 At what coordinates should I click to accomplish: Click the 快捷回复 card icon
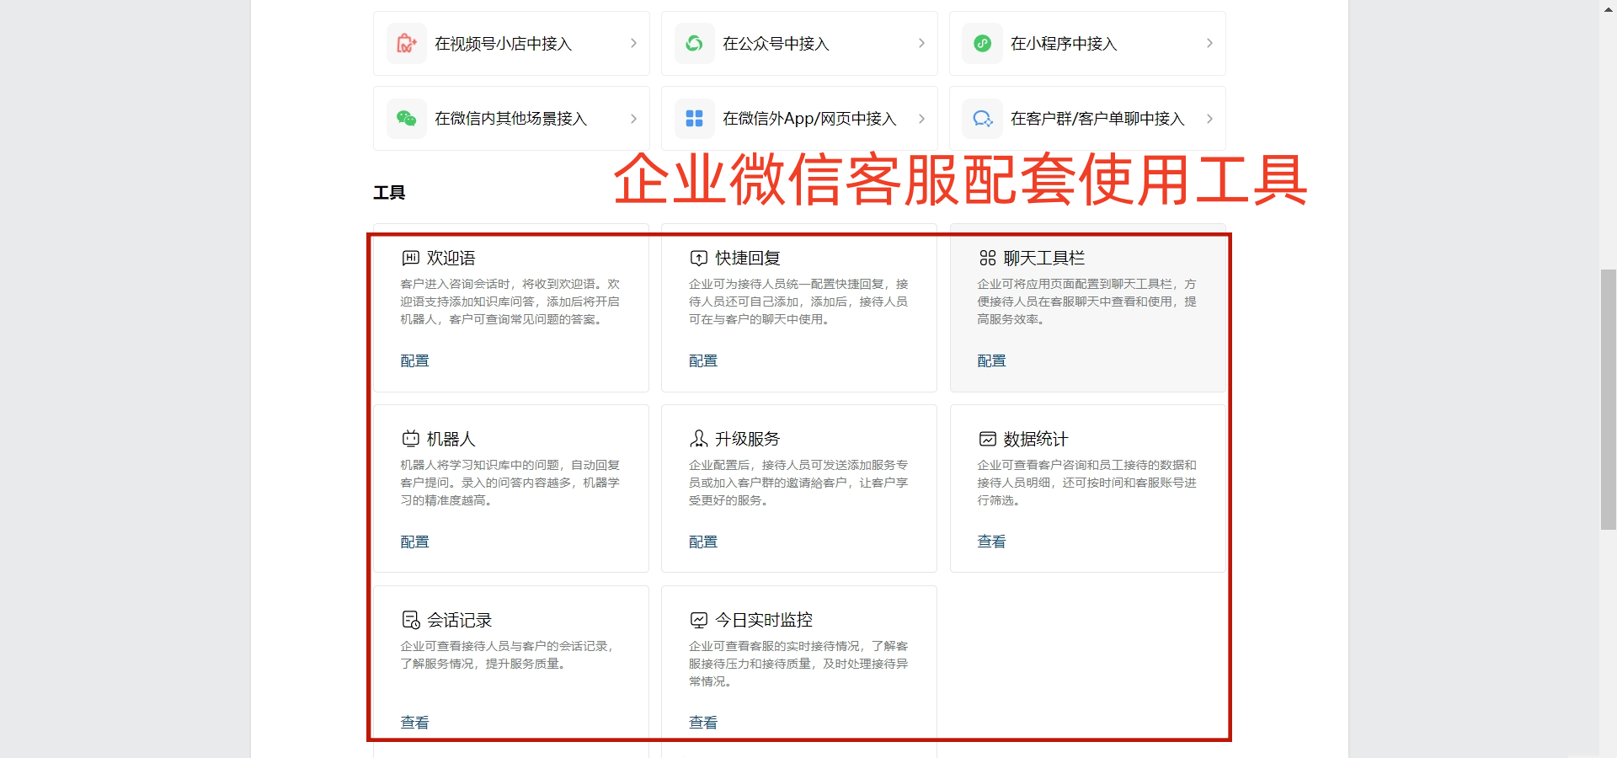(x=698, y=258)
